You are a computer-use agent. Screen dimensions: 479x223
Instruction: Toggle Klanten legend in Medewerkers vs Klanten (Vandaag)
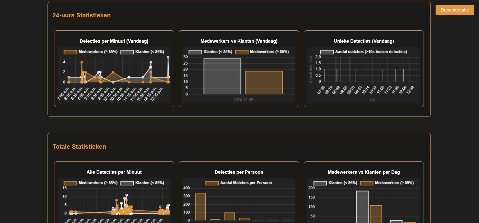point(211,52)
